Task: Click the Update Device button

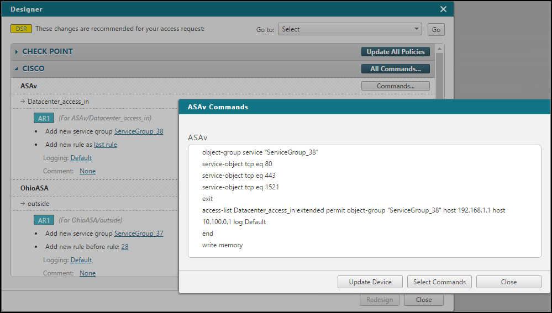Action: pos(370,282)
